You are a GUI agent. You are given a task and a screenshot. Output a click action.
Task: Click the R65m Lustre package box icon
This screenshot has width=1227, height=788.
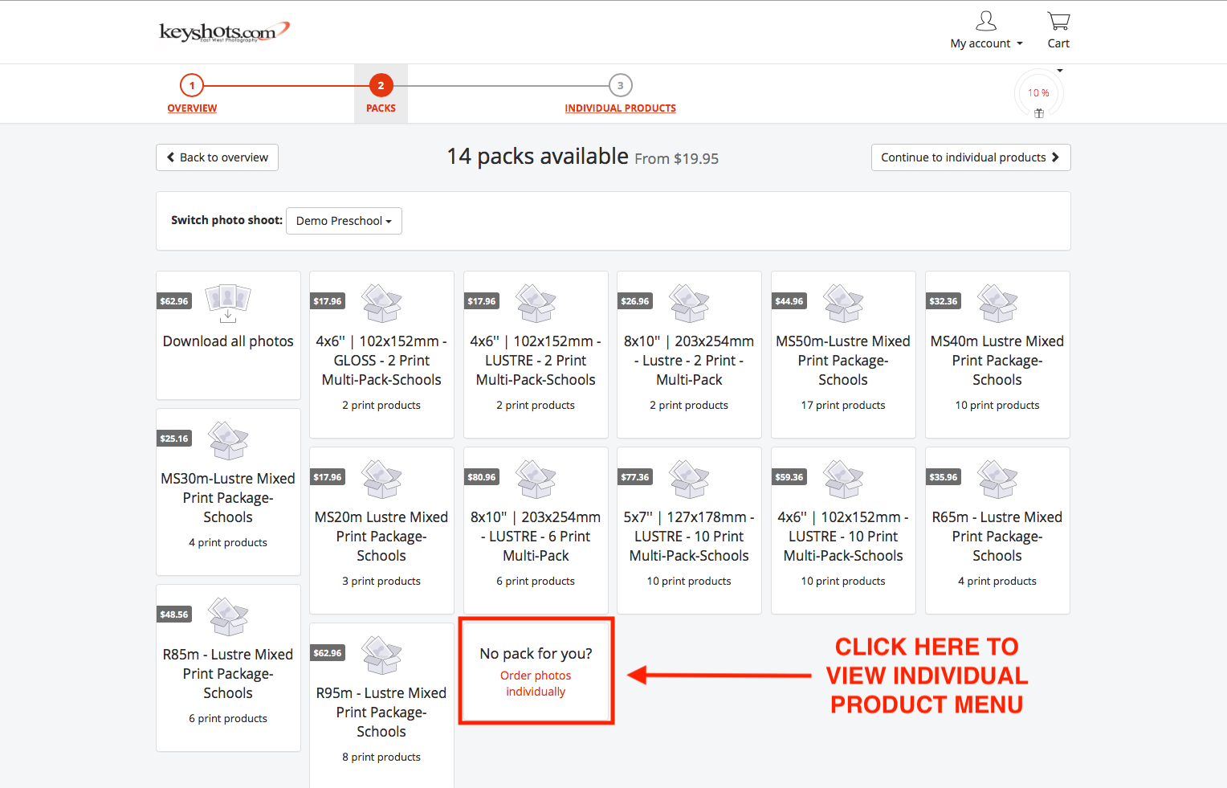pos(997,479)
